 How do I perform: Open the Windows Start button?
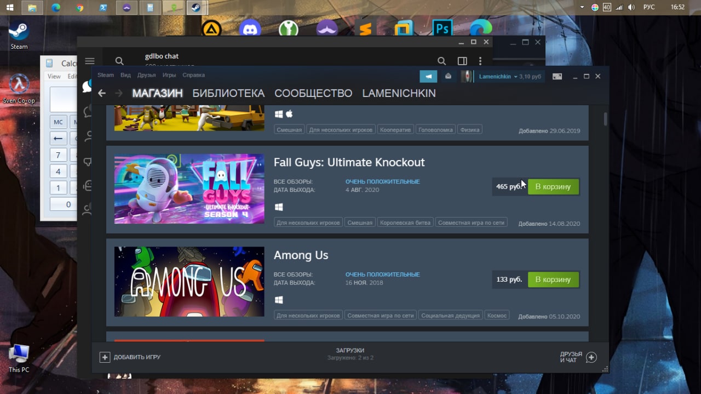pos(10,8)
